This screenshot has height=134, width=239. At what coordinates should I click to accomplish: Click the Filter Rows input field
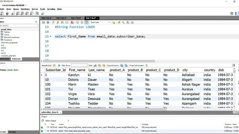point(79,66)
